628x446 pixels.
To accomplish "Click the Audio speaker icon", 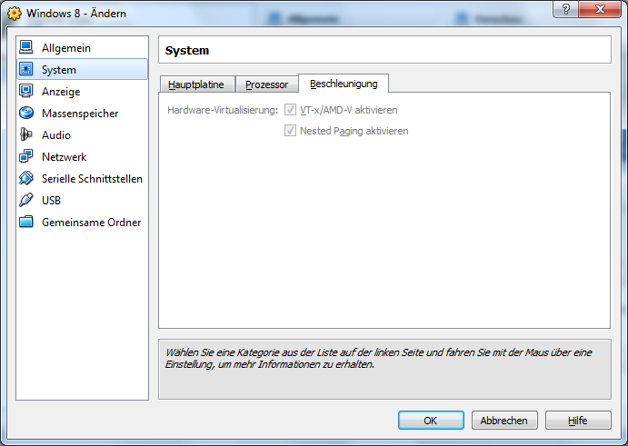I will pos(26,134).
